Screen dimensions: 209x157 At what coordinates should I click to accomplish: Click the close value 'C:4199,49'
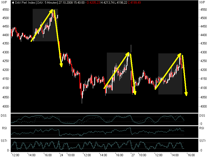tap(134, 3)
